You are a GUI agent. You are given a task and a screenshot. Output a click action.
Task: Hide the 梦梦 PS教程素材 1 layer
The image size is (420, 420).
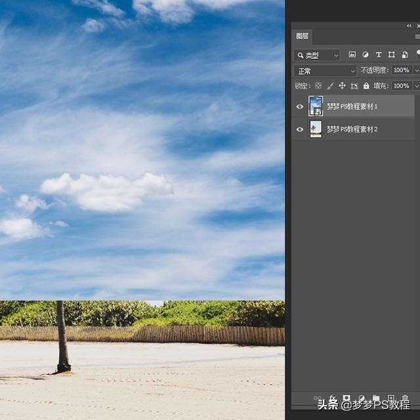(x=300, y=106)
